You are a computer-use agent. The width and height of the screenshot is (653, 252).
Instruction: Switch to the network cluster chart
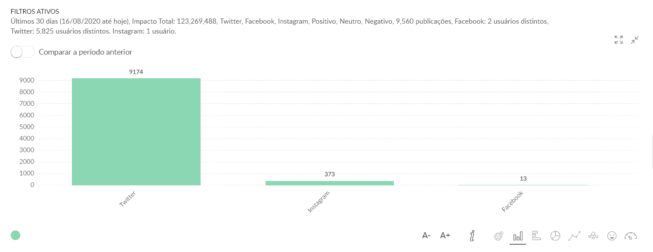pos(593,235)
